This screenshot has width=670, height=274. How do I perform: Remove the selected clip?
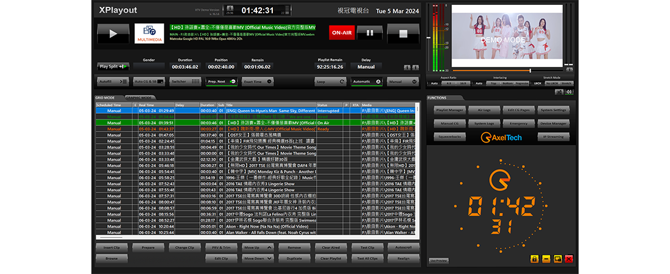[294, 247]
